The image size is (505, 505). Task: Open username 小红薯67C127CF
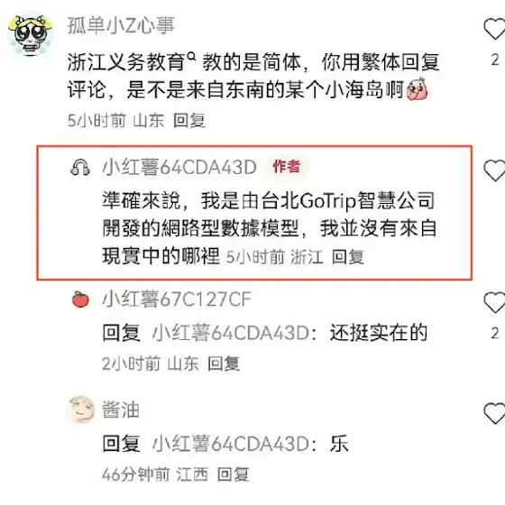pyautogui.click(x=177, y=299)
